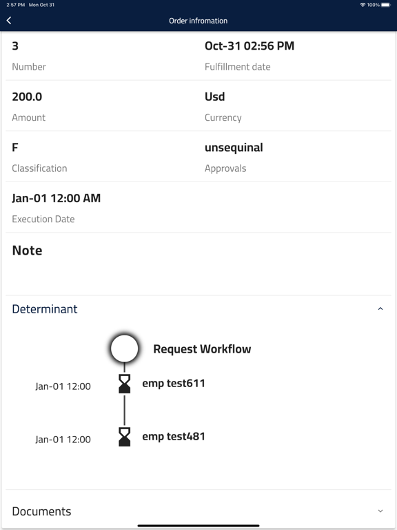The width and height of the screenshot is (397, 530).
Task: Collapse the Determinant section chevron
Action: 380,308
